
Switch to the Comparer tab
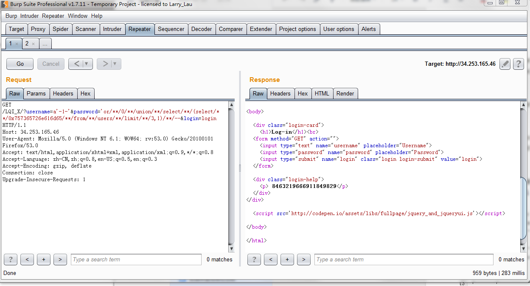pos(231,29)
